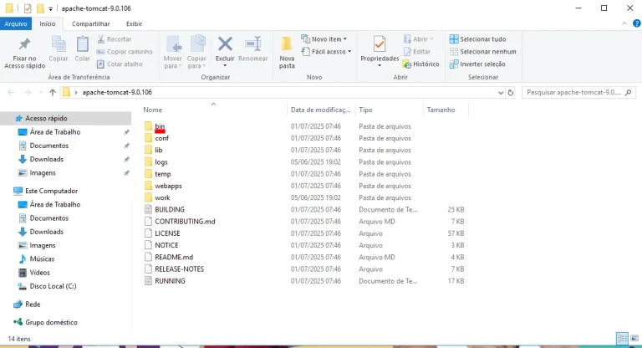Click the Back navigation arrow
The width and height of the screenshot is (642, 348).
(11, 93)
